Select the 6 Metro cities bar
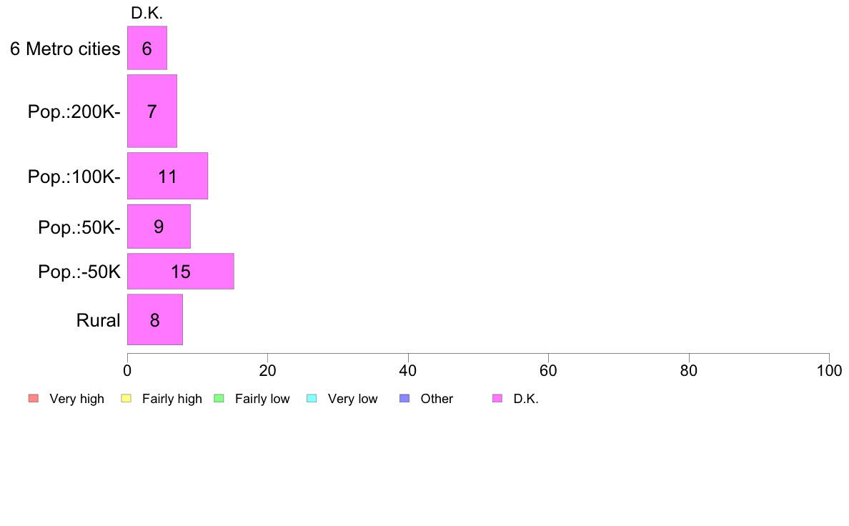Screen dimensions: 849x526 (147, 48)
